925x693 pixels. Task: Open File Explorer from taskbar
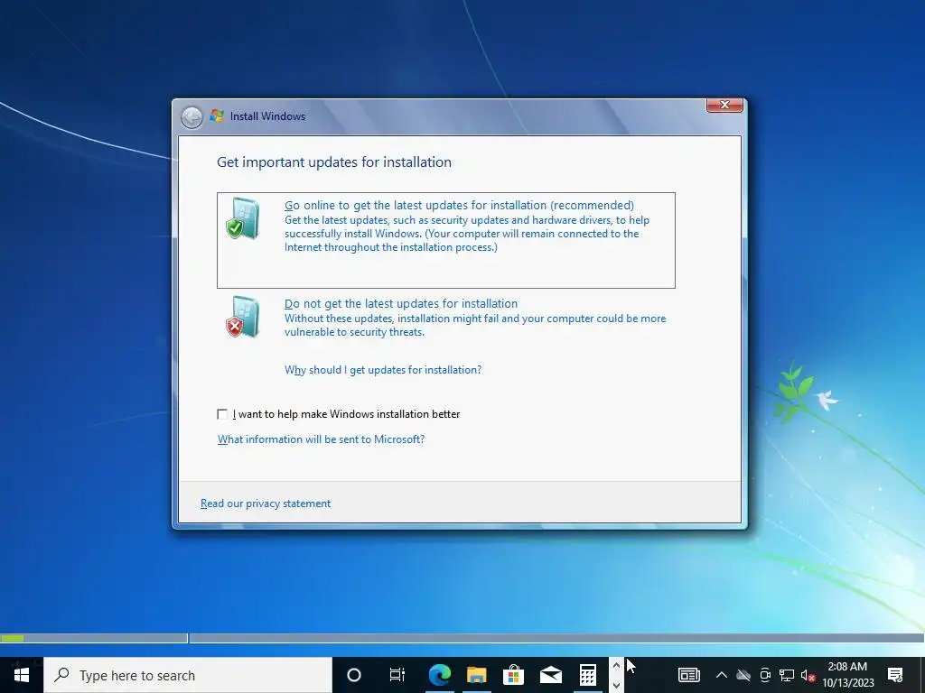[x=477, y=675]
